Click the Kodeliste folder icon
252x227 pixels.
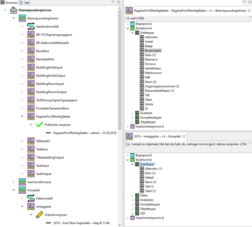(x=137, y=113)
